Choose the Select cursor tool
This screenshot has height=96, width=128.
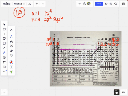pos(4,24)
